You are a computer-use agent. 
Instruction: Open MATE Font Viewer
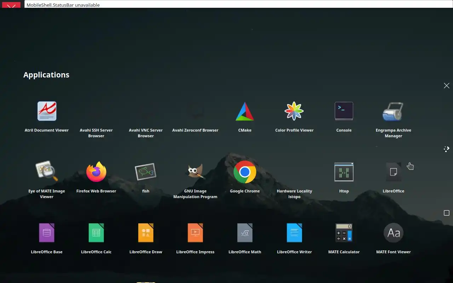tap(394, 233)
